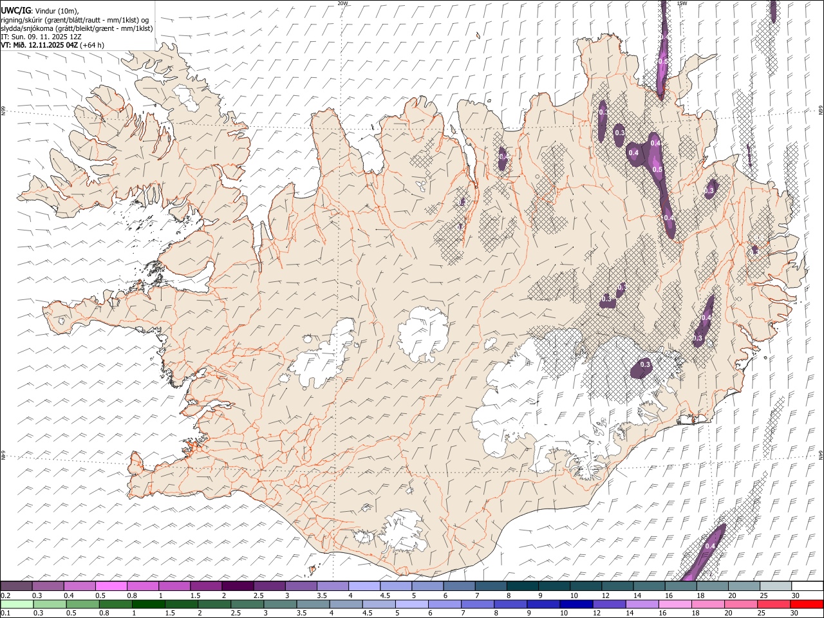Click the 'Vindur (10m),' header text
The width and height of the screenshot is (824, 618).
tap(56, 11)
